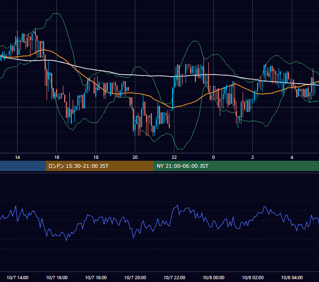This screenshot has height=282, width=319.
Task: Click the 0 hour axis label
Action: (x=213, y=157)
